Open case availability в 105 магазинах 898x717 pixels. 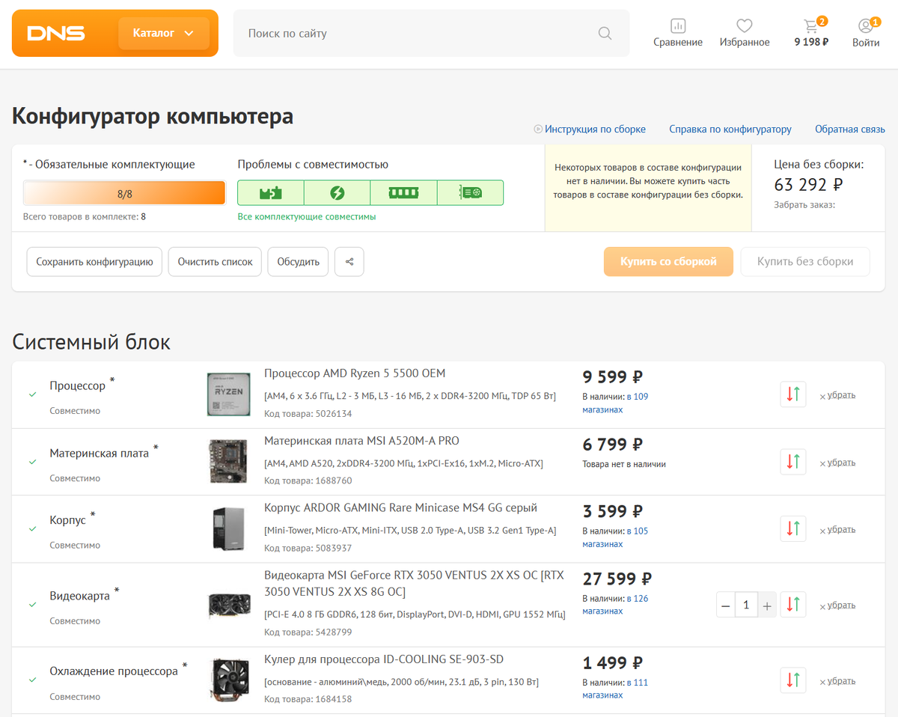(615, 537)
